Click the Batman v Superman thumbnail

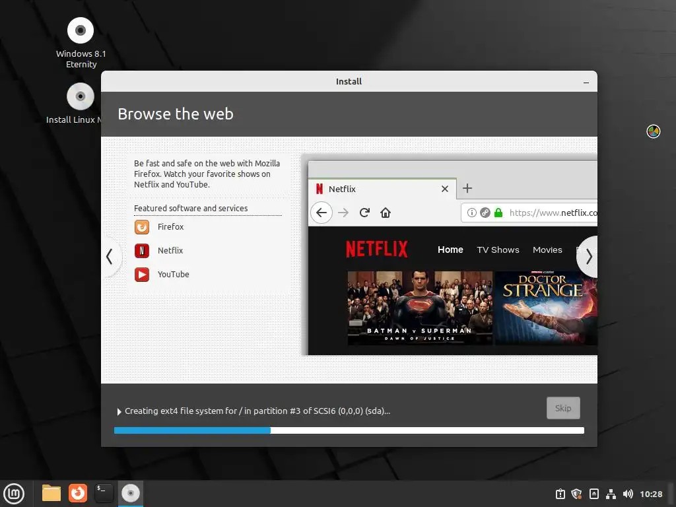click(420, 308)
